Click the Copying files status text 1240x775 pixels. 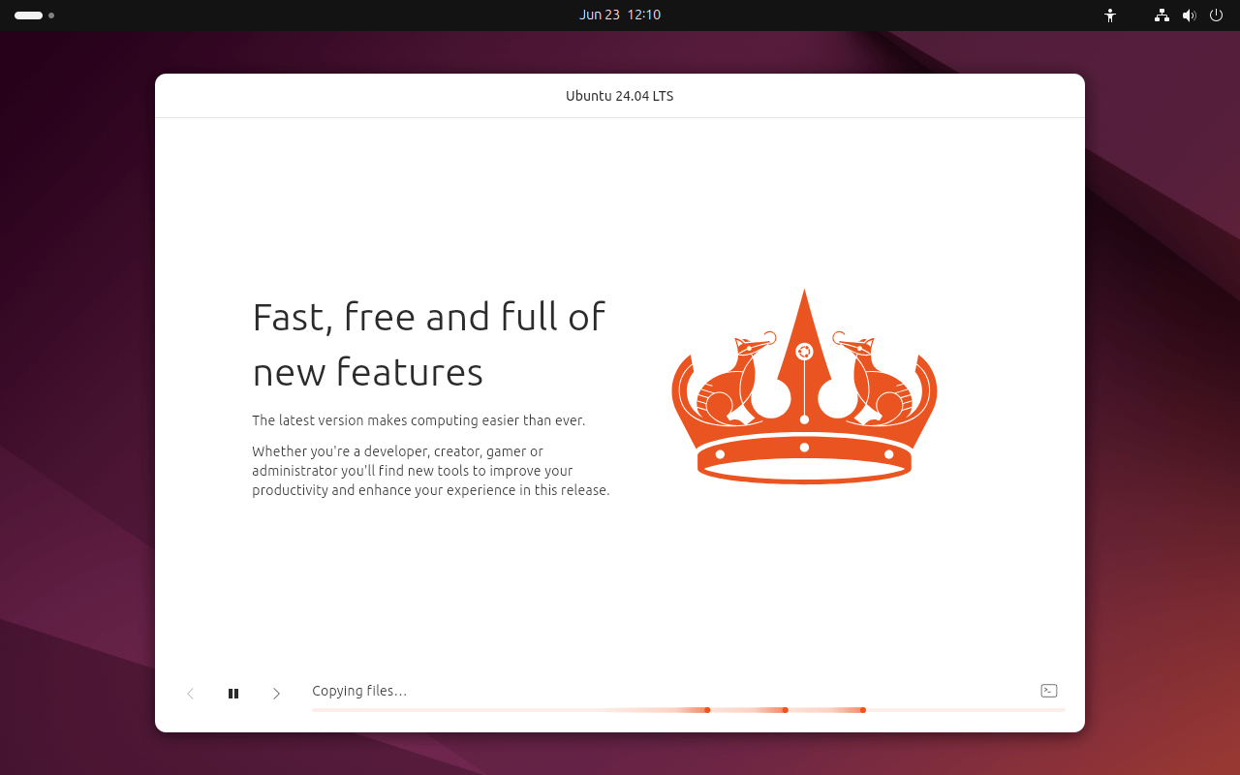pyautogui.click(x=359, y=690)
